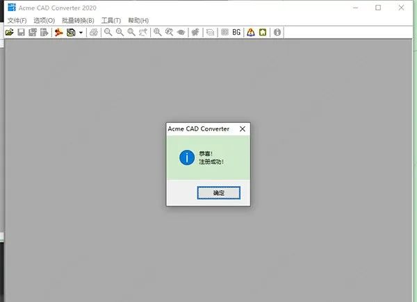
Task: Click the Open file folder icon
Action: point(9,33)
